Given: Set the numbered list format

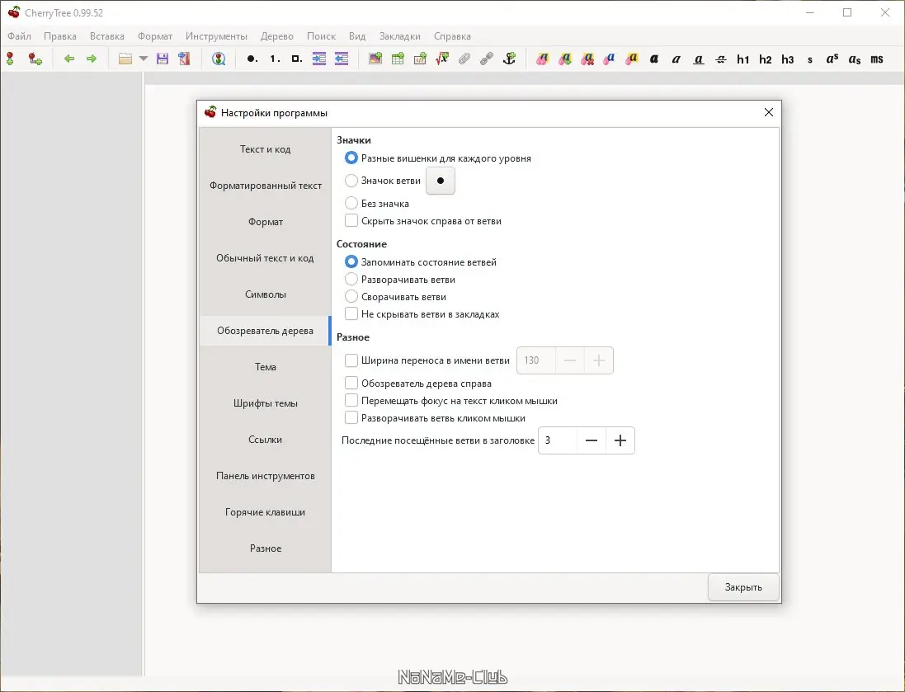Looking at the screenshot, I should click(x=275, y=59).
